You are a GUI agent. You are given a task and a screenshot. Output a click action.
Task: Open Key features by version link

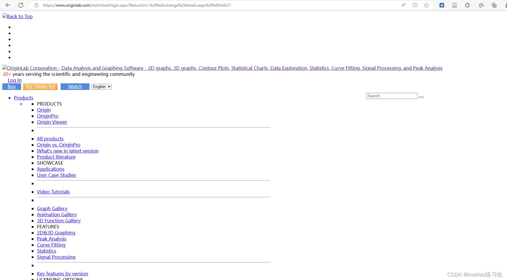63,274
